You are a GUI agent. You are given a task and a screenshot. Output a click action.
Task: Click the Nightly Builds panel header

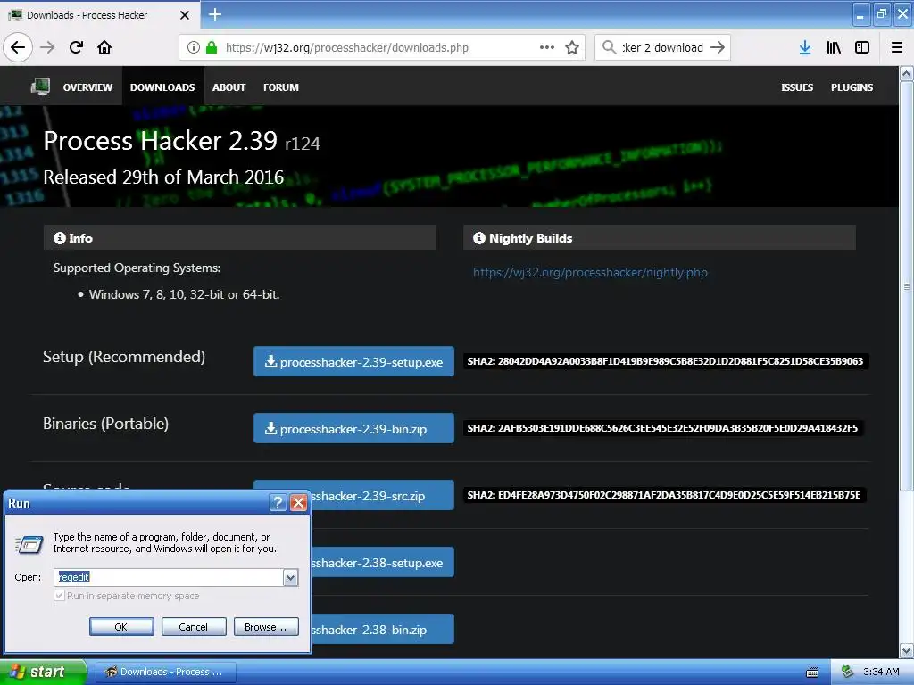click(x=660, y=237)
